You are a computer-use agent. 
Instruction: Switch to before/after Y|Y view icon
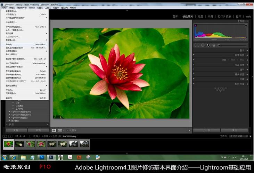pyautogui.click(x=60, y=130)
